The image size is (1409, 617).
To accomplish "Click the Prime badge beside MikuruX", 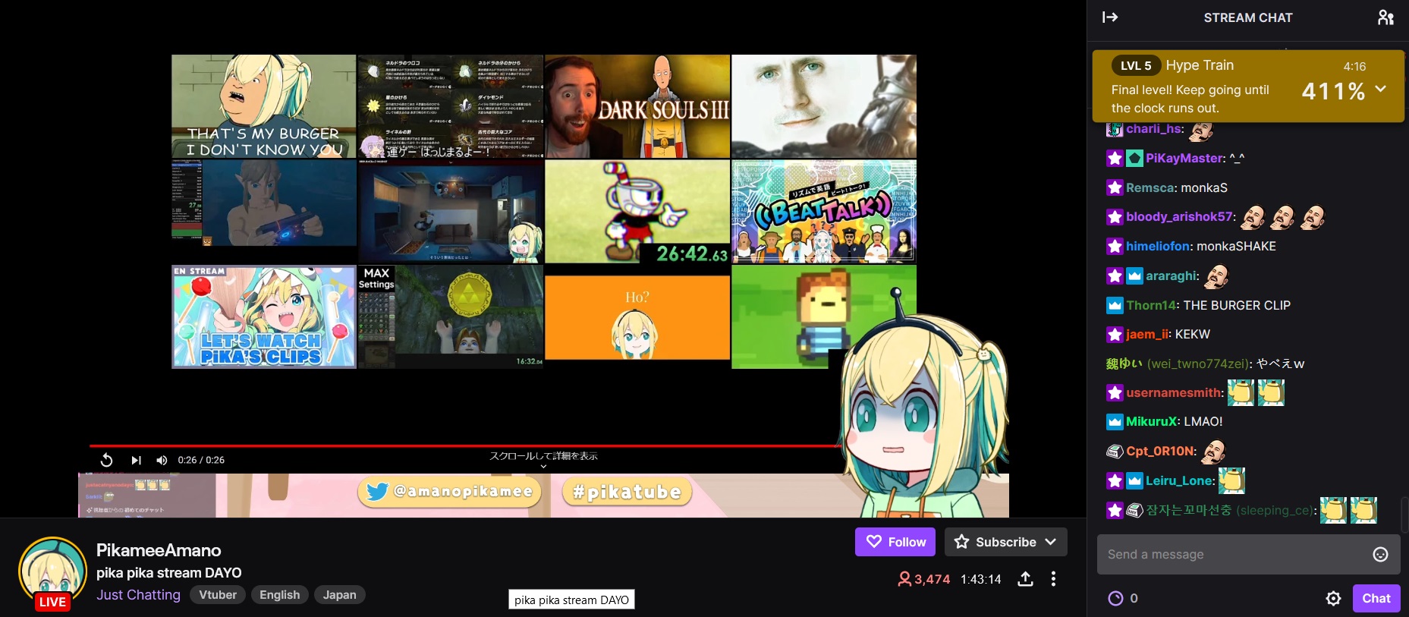I will [1115, 422].
